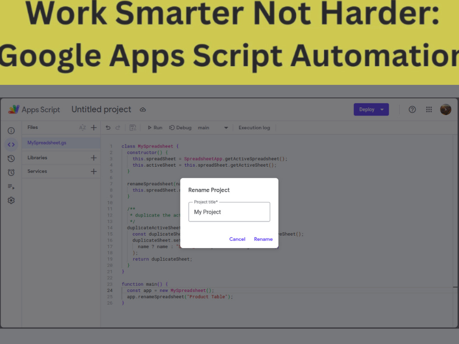Click the Files section label

coord(33,127)
